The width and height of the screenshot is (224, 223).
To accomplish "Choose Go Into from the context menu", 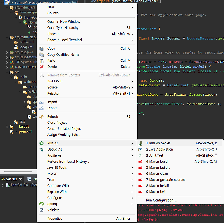I will (87, 13).
